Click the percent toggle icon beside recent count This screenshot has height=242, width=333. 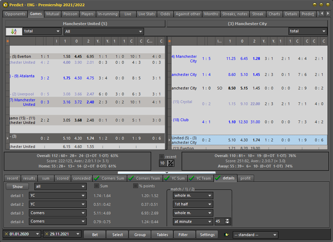pyautogui.click(x=171, y=163)
